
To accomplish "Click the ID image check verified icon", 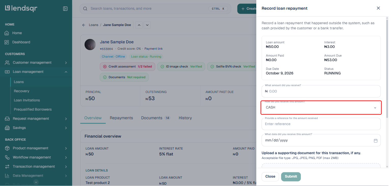I will (162, 67).
